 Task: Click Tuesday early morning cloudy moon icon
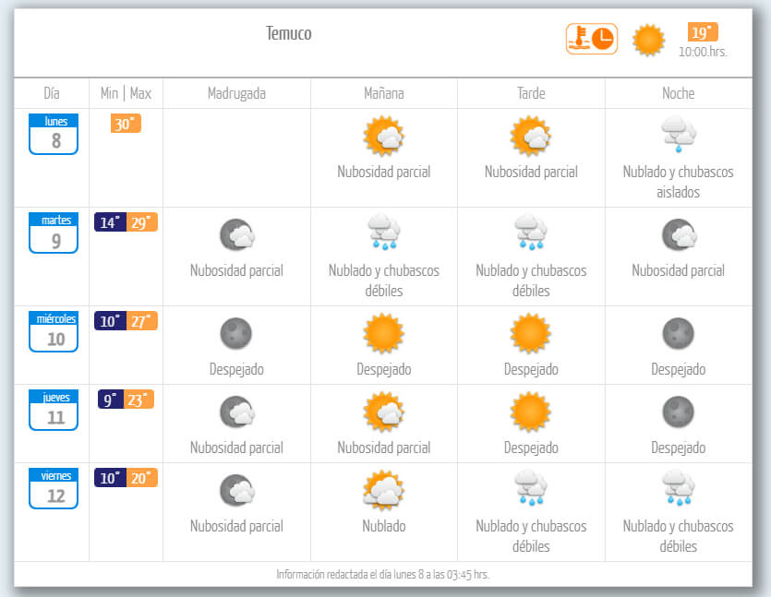pyautogui.click(x=236, y=235)
